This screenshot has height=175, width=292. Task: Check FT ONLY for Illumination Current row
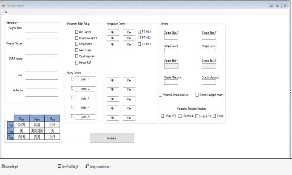(x=139, y=37)
